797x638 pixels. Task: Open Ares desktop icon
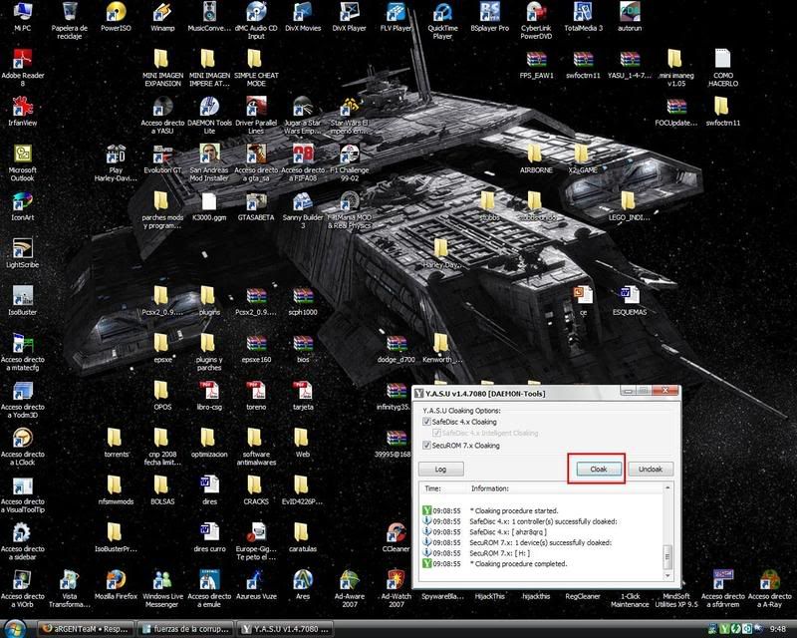point(303,584)
